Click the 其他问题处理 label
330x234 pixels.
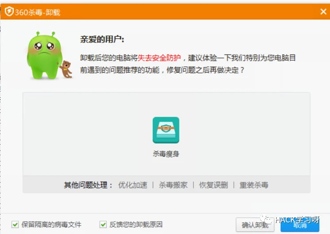pos(89,185)
